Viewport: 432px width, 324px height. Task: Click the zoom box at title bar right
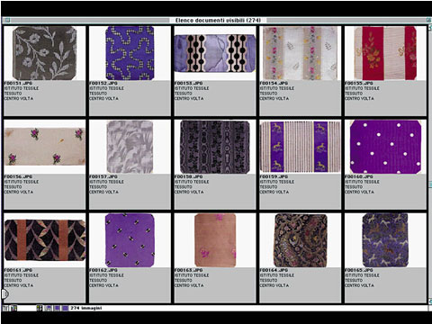pyautogui.click(x=428, y=20)
